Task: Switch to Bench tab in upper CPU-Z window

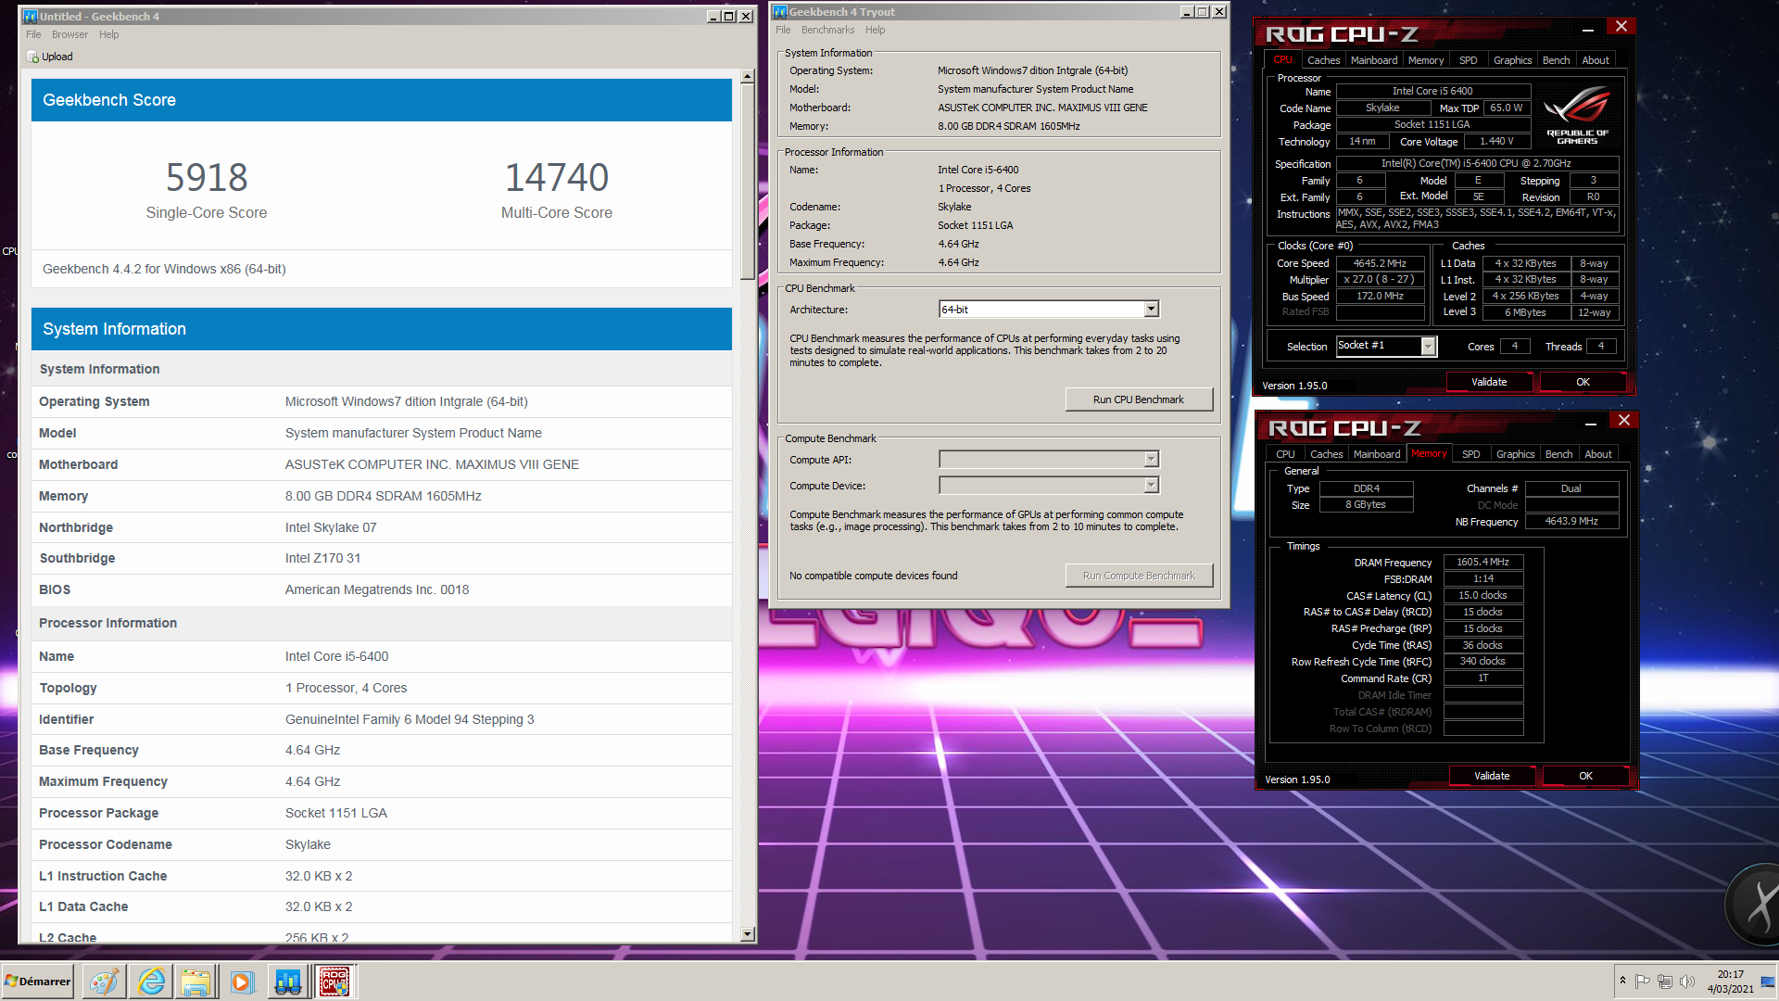Action: [1557, 60]
